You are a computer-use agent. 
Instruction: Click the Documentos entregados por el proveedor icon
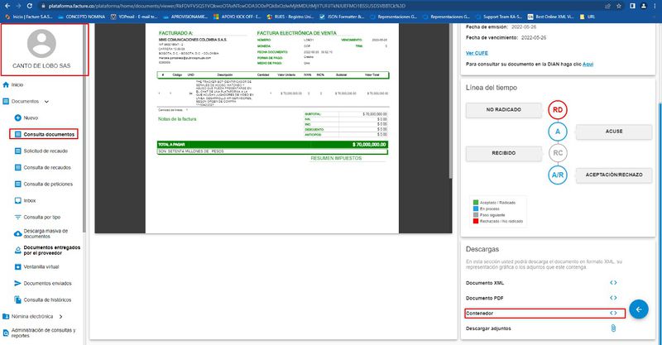coord(17,251)
